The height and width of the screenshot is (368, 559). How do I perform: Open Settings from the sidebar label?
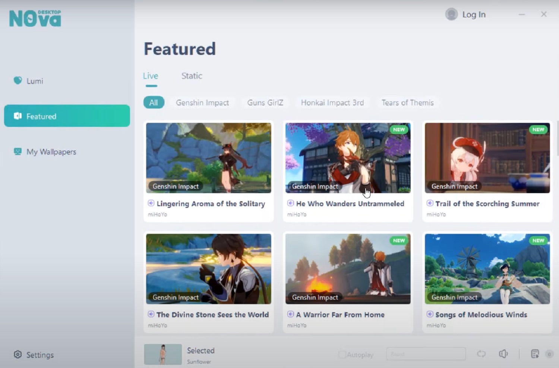coord(40,355)
